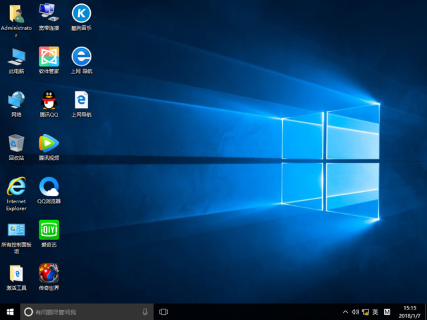
Task: Select the 所有控制面板项 control panel icon
Action: 16,230
